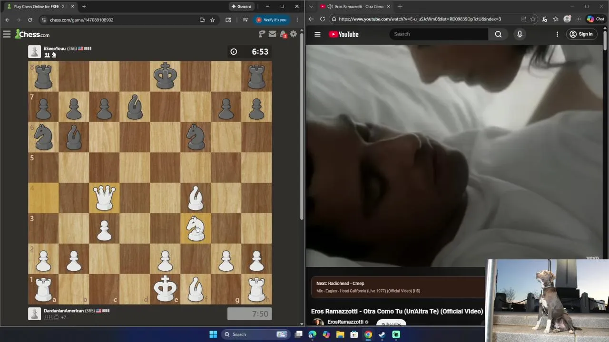The height and width of the screenshot is (342, 609).
Task: Close the Eros Ramazzotti tab
Action: coord(388,7)
